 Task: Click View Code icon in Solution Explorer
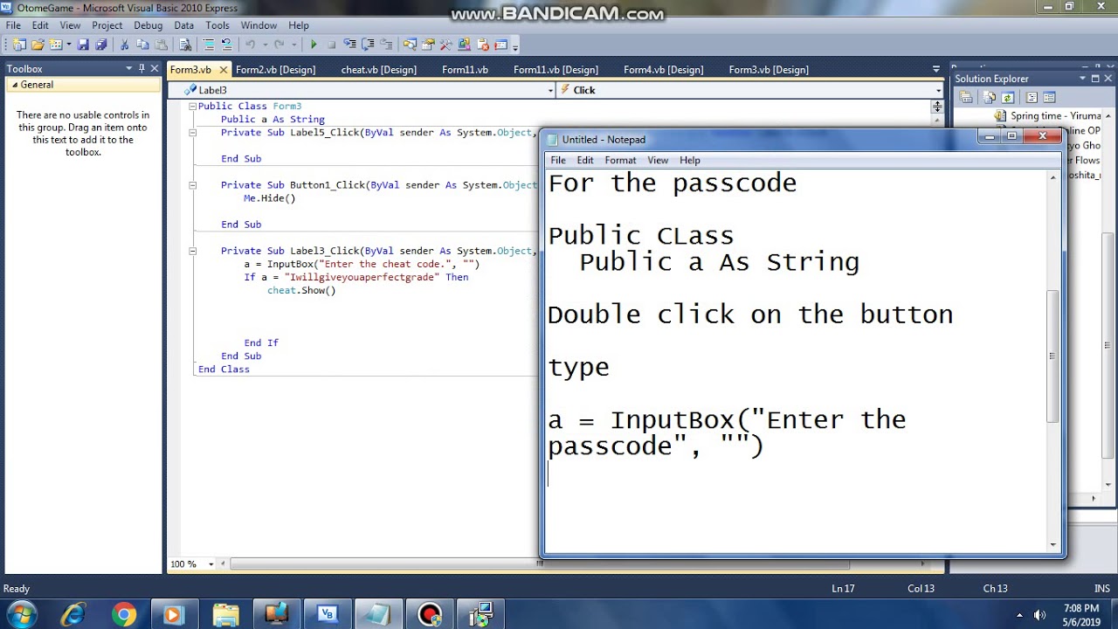point(1032,97)
